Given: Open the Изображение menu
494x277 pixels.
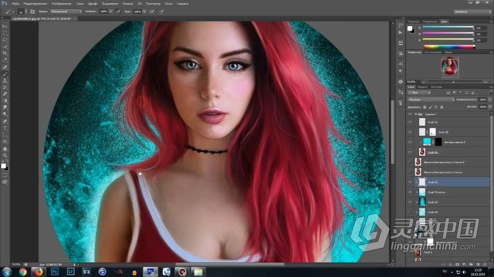Looking at the screenshot, I should coord(62,4).
